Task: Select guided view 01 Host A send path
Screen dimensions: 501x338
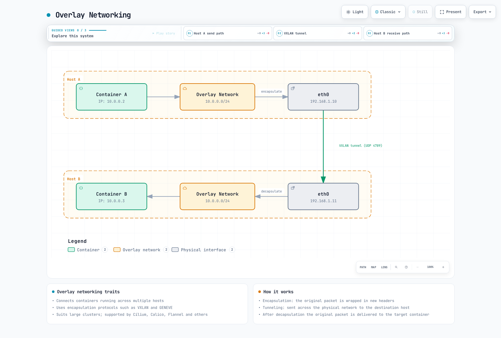Action: click(x=228, y=33)
